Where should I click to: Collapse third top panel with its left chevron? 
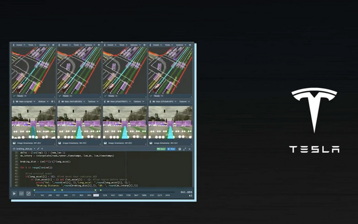[x=105, y=45]
